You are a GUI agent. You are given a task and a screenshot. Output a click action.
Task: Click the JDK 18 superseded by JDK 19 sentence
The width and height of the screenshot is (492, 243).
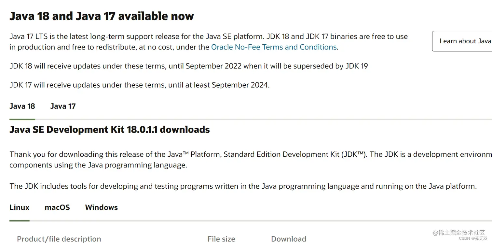(x=189, y=66)
